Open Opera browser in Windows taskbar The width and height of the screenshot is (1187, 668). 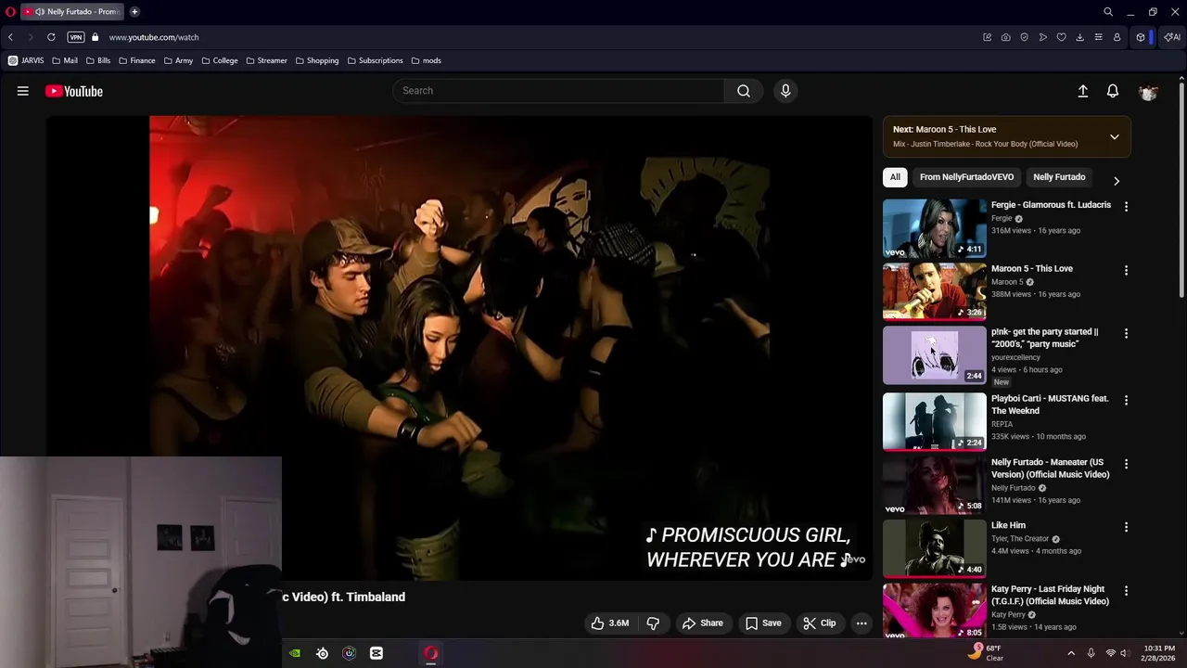[430, 653]
